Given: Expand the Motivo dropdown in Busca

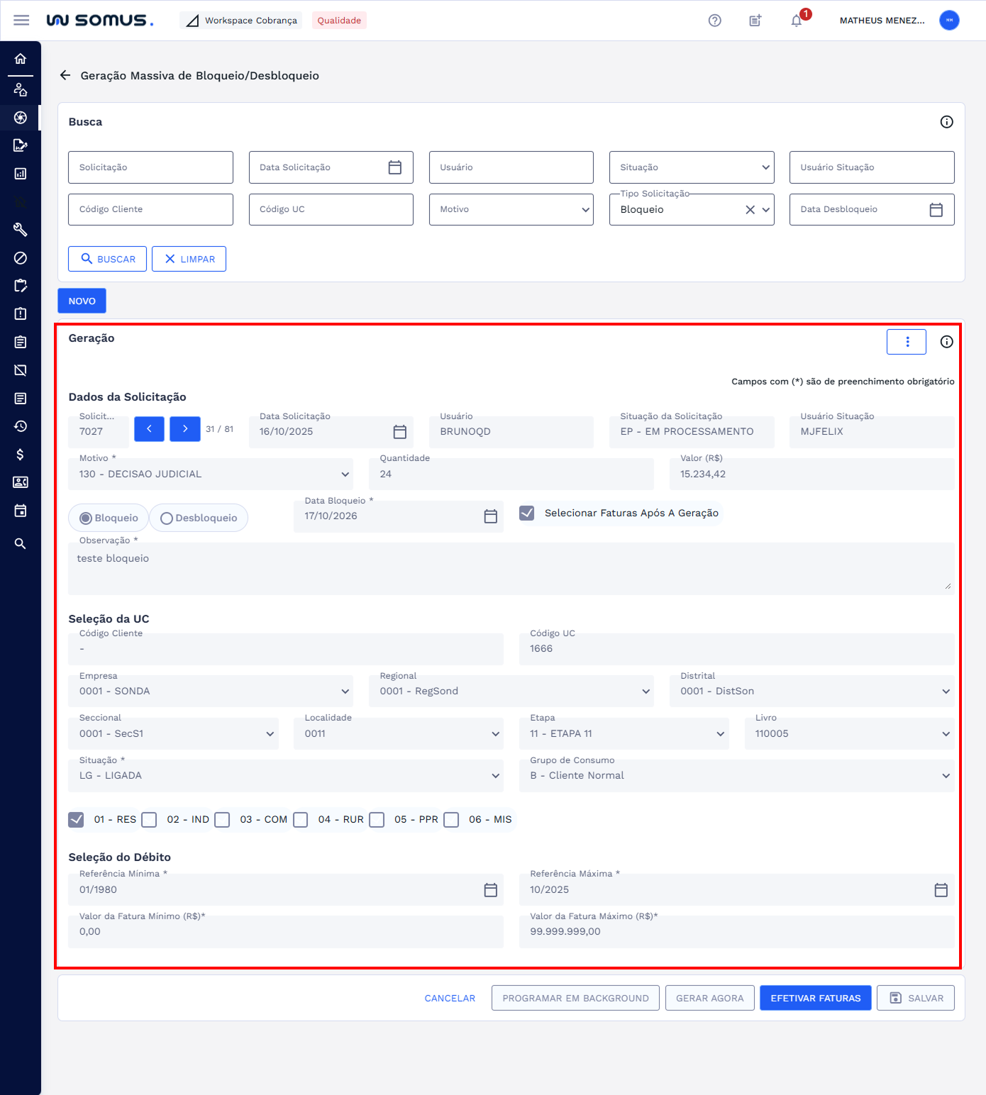Looking at the screenshot, I should tap(511, 210).
